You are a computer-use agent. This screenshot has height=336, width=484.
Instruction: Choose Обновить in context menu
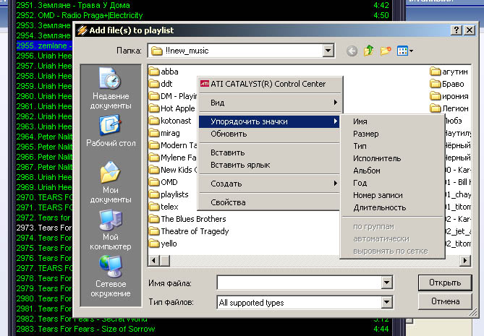pos(269,134)
